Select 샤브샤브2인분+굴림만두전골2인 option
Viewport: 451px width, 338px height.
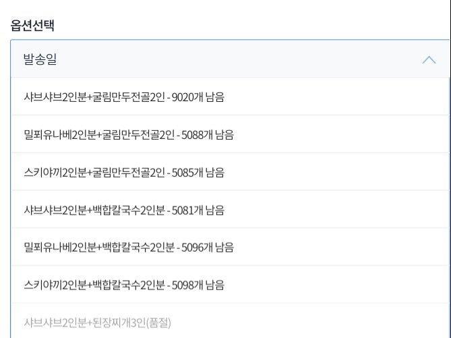coord(123,96)
